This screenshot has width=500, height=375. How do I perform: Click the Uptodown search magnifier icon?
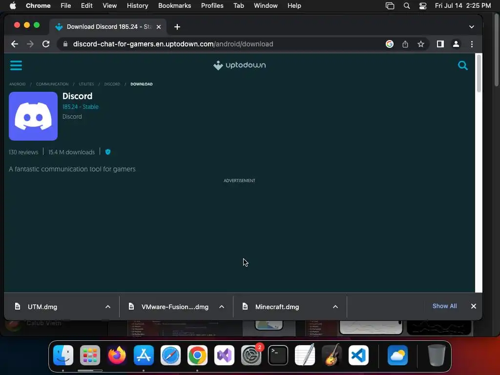coord(463,65)
